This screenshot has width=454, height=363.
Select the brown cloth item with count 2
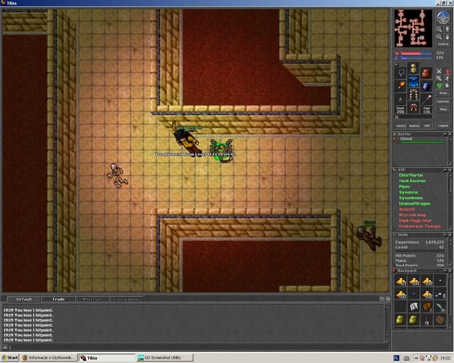[427, 307]
